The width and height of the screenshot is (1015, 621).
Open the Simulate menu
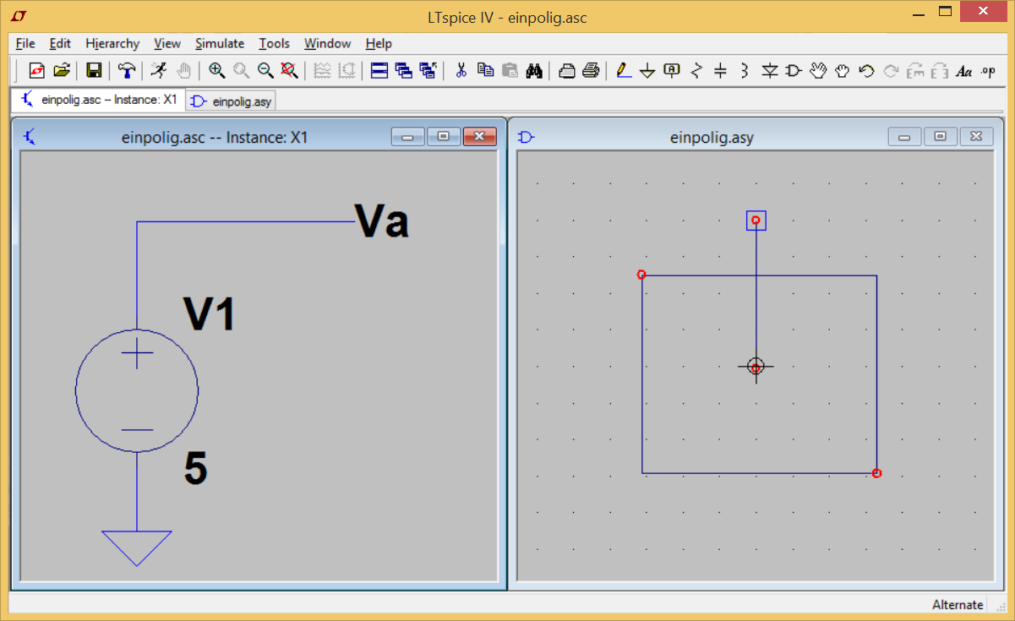tap(220, 44)
